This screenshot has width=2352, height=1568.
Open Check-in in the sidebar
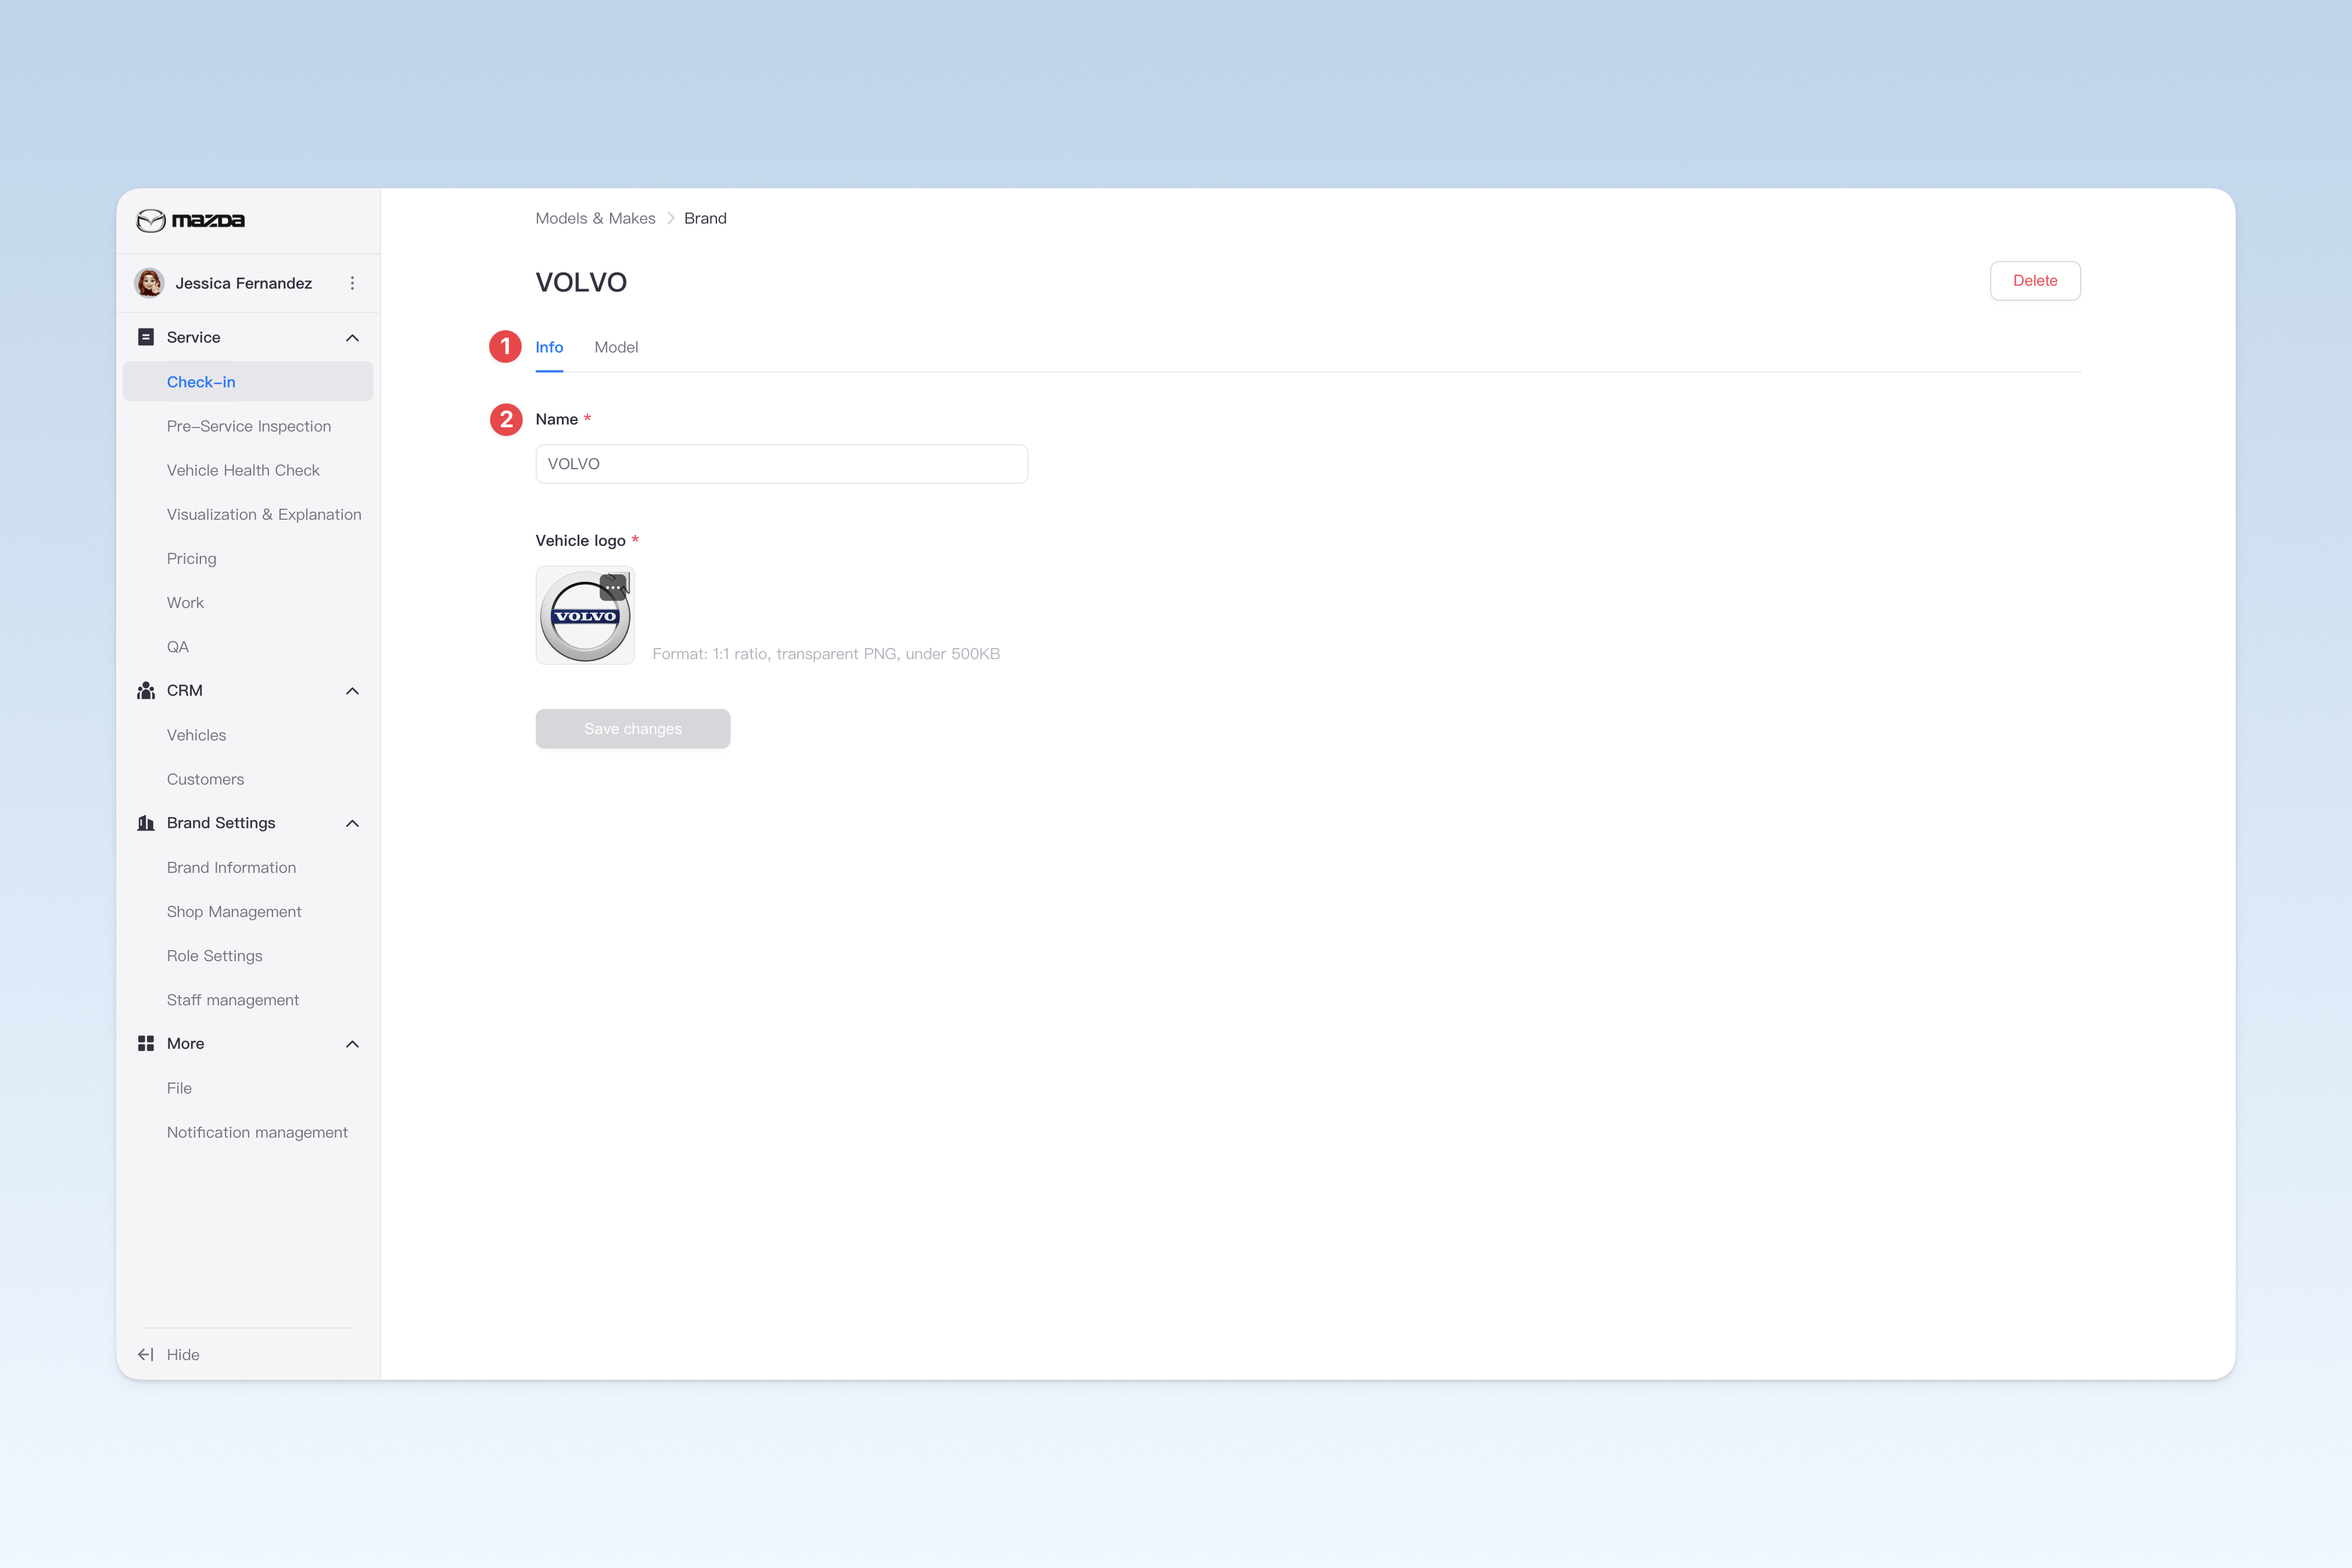(248, 382)
